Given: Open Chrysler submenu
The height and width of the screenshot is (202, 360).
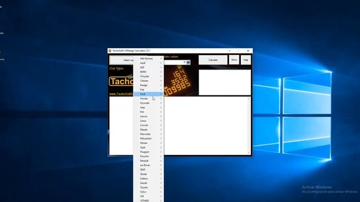Looking at the screenshot, I should click(x=148, y=76).
